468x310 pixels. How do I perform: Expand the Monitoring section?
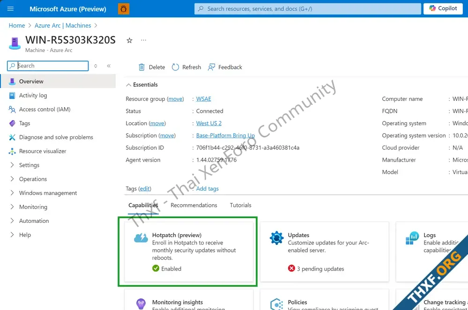33,207
